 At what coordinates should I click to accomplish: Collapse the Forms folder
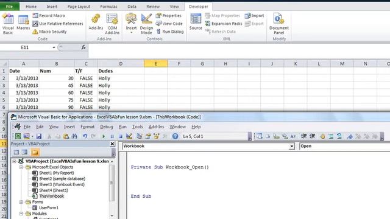click(21, 202)
